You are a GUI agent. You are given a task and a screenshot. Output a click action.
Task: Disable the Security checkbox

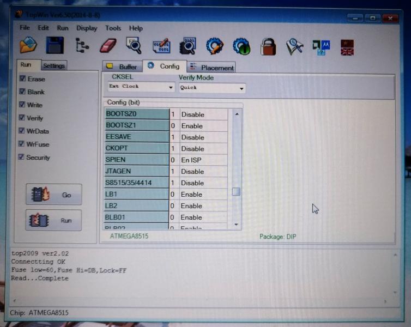[x=22, y=157]
